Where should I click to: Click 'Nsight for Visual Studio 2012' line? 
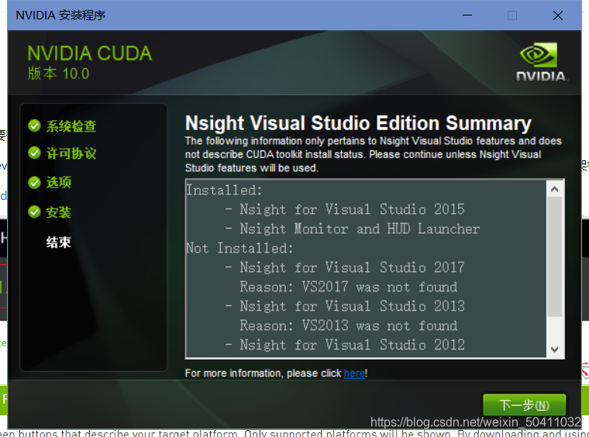coord(345,345)
